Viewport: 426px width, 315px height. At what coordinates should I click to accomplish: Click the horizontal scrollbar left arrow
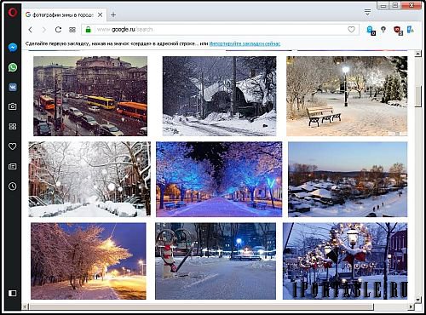[26, 306]
